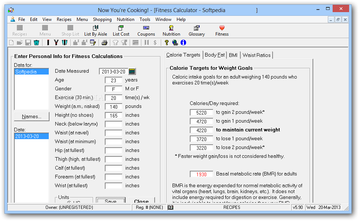Switch to the Calorie Targets tab
This screenshot has height=221, width=359.
[183, 55]
